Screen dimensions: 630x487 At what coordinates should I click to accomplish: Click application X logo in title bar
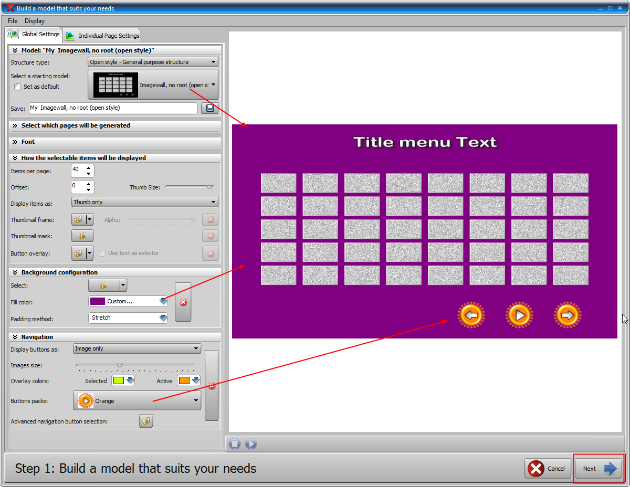click(10, 8)
